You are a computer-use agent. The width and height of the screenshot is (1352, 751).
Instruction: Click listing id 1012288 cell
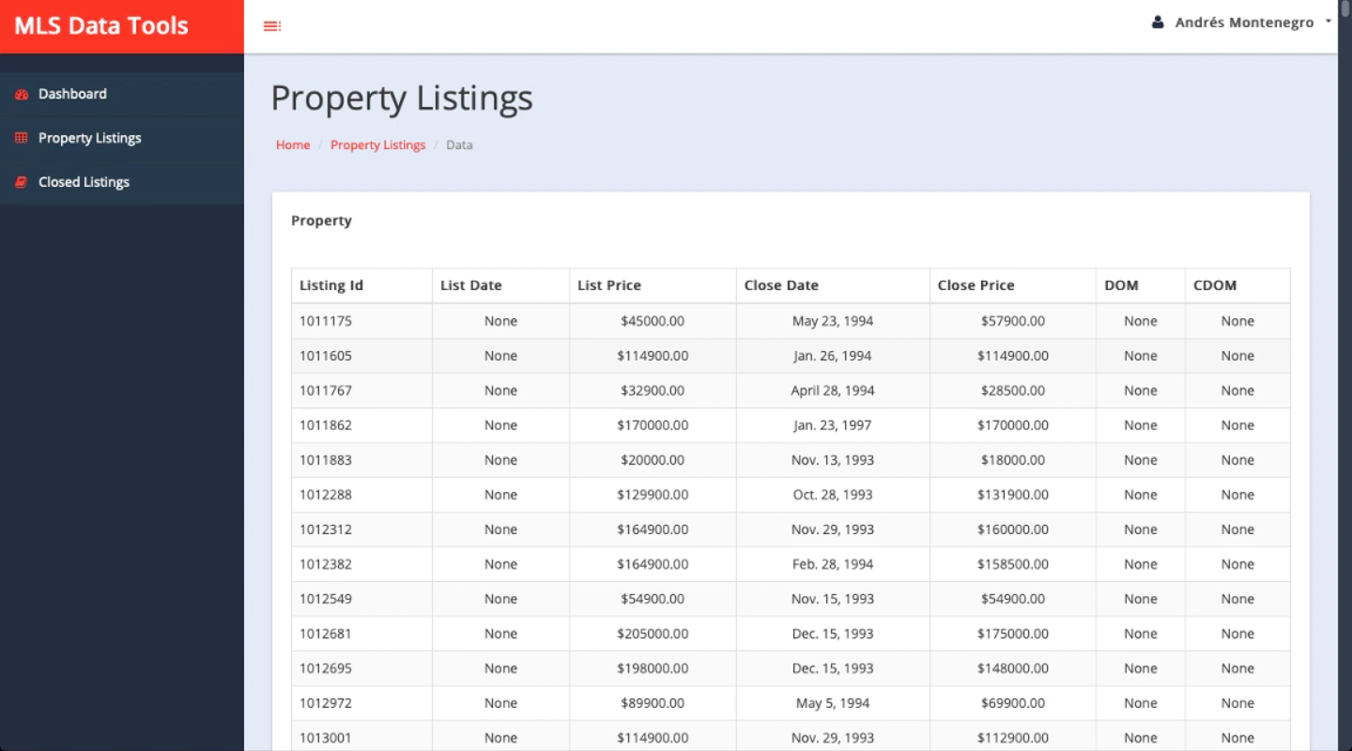(x=326, y=495)
